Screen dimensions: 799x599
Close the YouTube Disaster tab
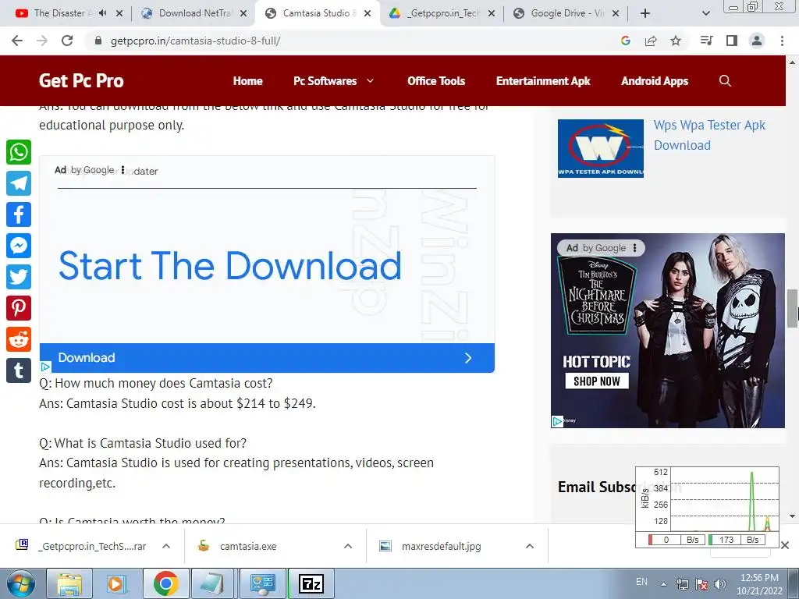pos(119,13)
